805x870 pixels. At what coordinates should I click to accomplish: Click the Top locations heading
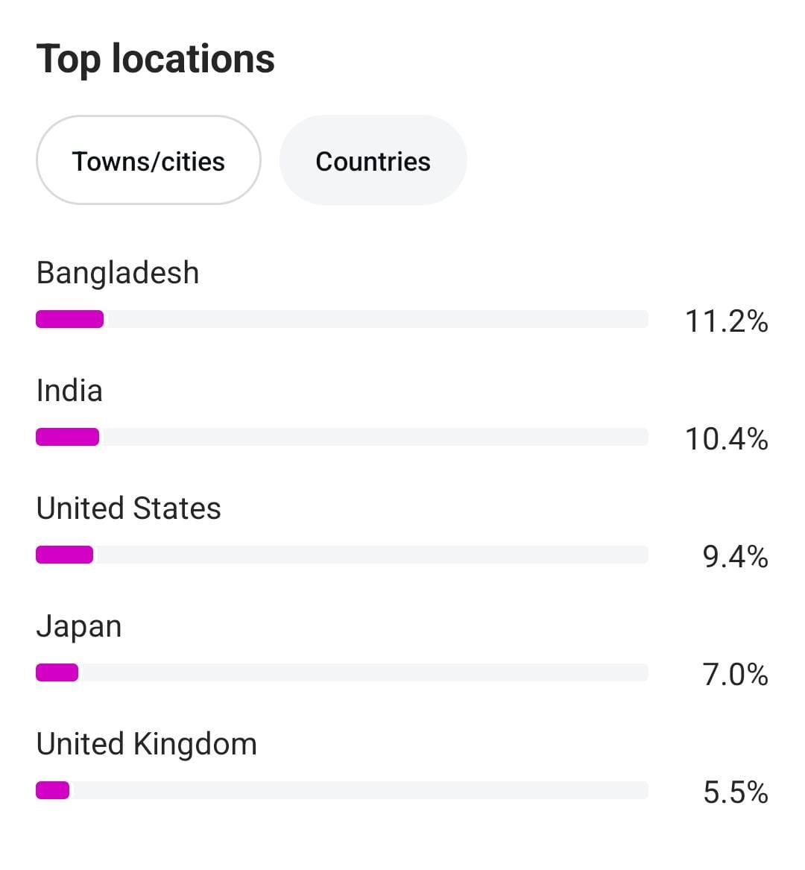point(156,59)
